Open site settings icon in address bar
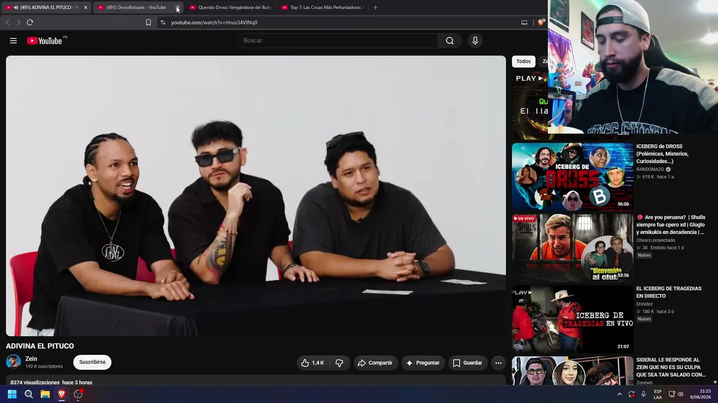The height and width of the screenshot is (403, 718). (x=163, y=22)
